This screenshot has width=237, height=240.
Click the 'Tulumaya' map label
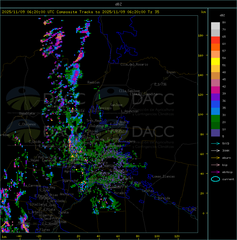click(97, 126)
